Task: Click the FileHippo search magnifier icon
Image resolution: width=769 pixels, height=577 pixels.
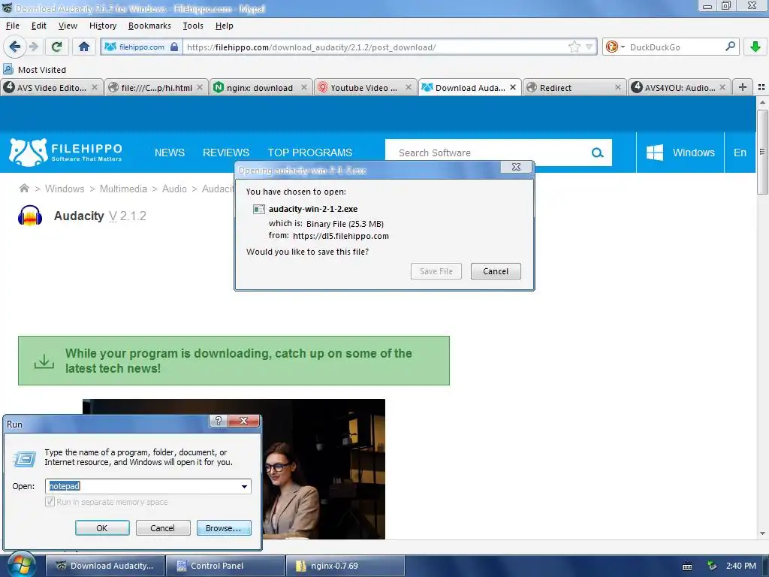Action: point(597,153)
